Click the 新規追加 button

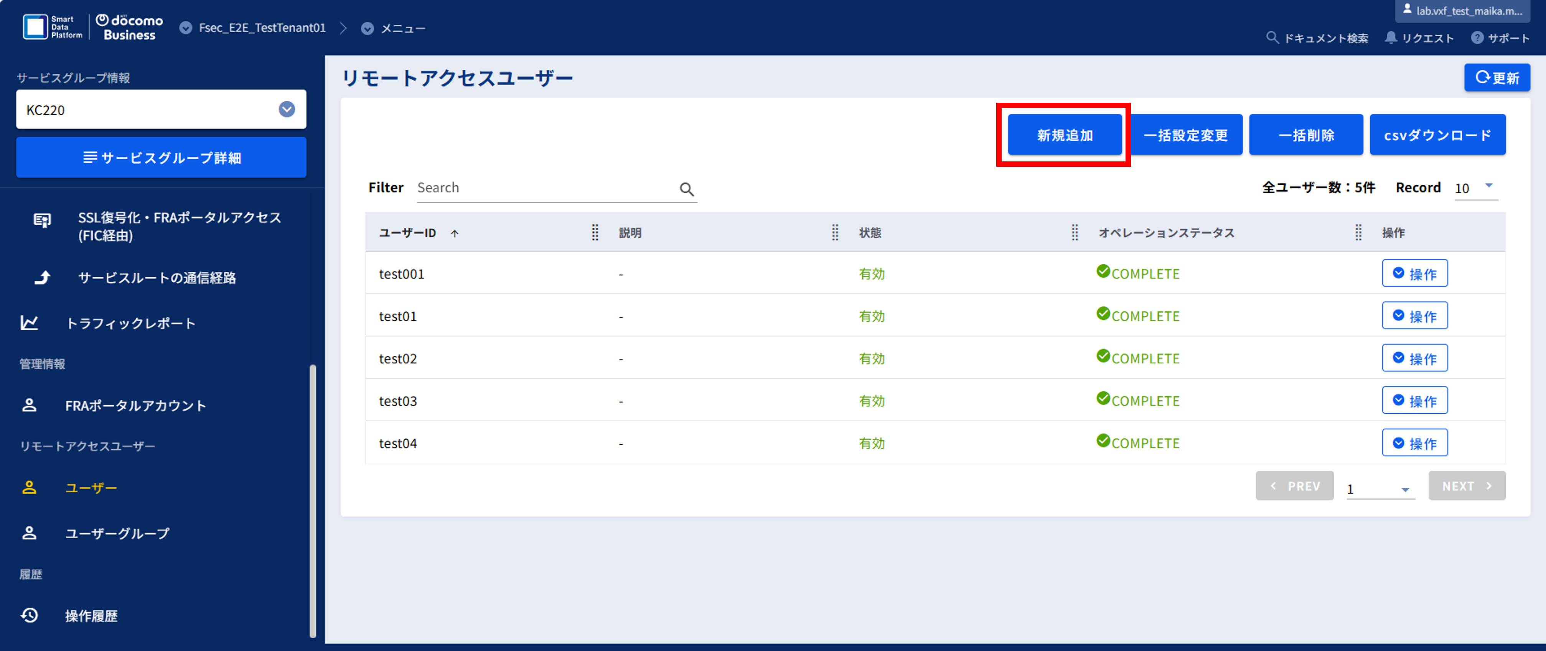(x=1065, y=135)
